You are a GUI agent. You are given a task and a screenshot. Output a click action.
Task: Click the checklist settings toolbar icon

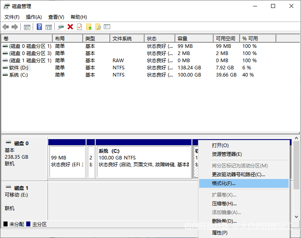[107, 27]
